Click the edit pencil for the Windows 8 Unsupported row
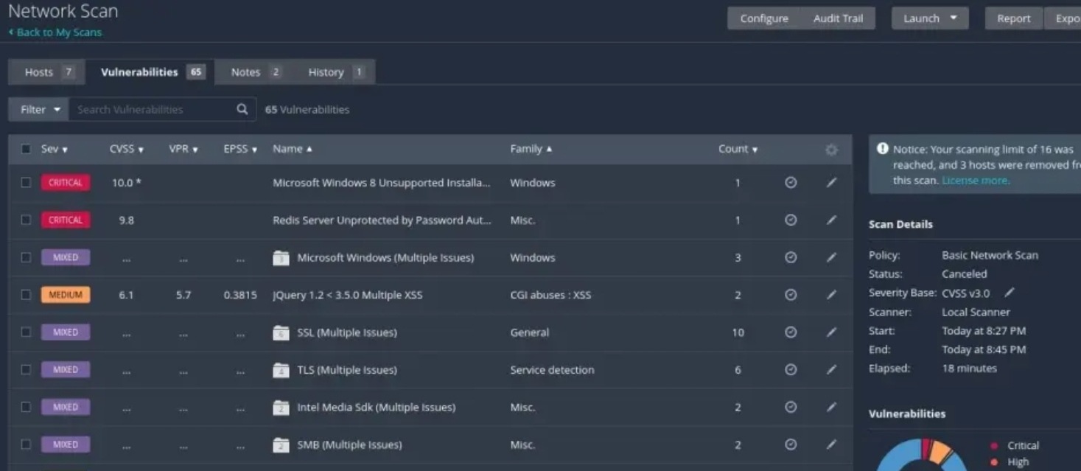The image size is (1081, 471). (831, 182)
